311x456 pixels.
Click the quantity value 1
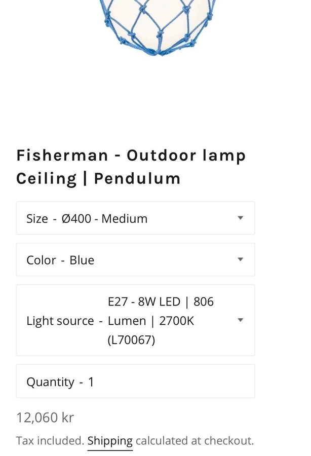tap(91, 382)
